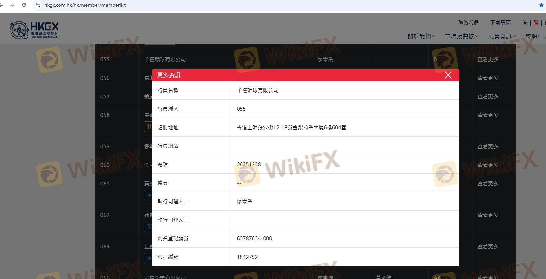Open the 下載專區 link

click(x=500, y=23)
